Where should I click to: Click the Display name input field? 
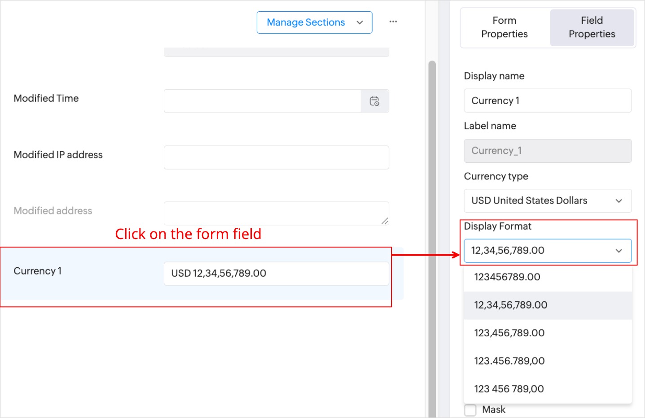click(548, 101)
